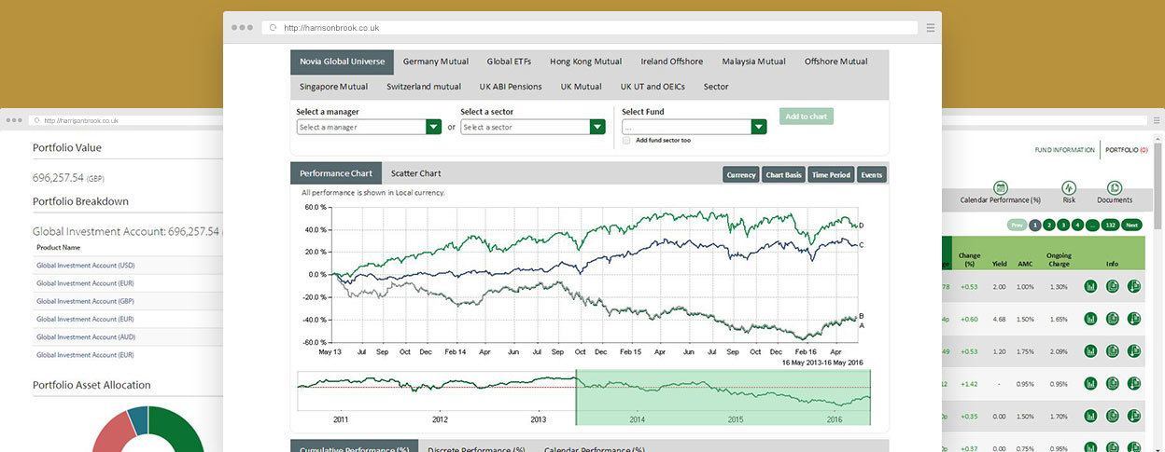Viewport: 1165px width, 452px height.
Task: Switch to the Scatter Chart tab
Action: tap(415, 173)
